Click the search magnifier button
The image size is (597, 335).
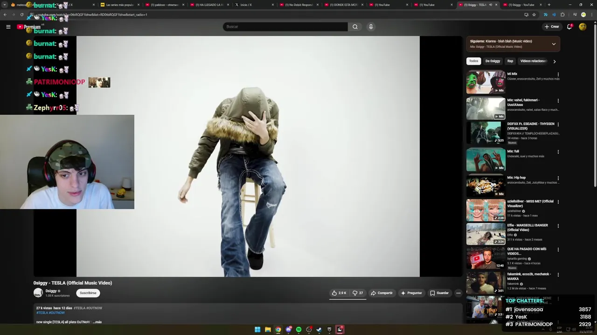tap(355, 27)
